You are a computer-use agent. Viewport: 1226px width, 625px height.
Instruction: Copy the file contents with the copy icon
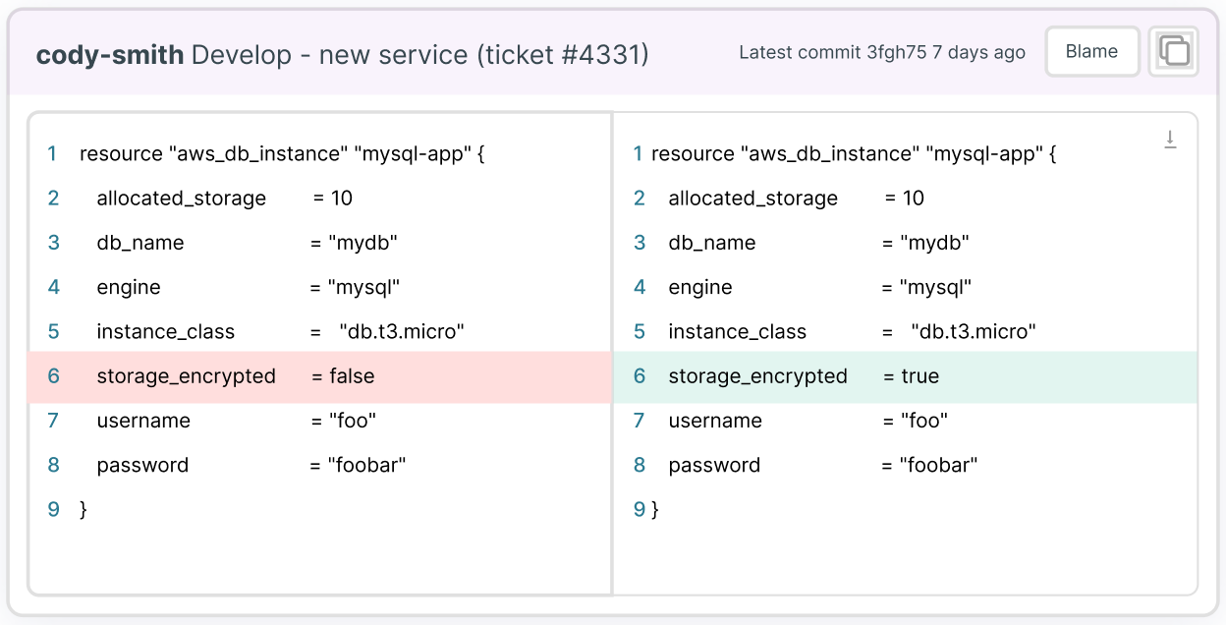pyautogui.click(x=1174, y=51)
